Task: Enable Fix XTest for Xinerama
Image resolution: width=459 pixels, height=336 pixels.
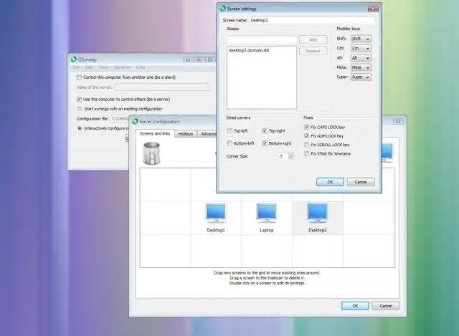Action: (306, 153)
